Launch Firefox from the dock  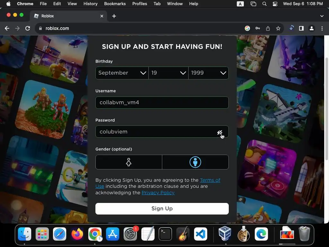pyautogui.click(x=77, y=234)
